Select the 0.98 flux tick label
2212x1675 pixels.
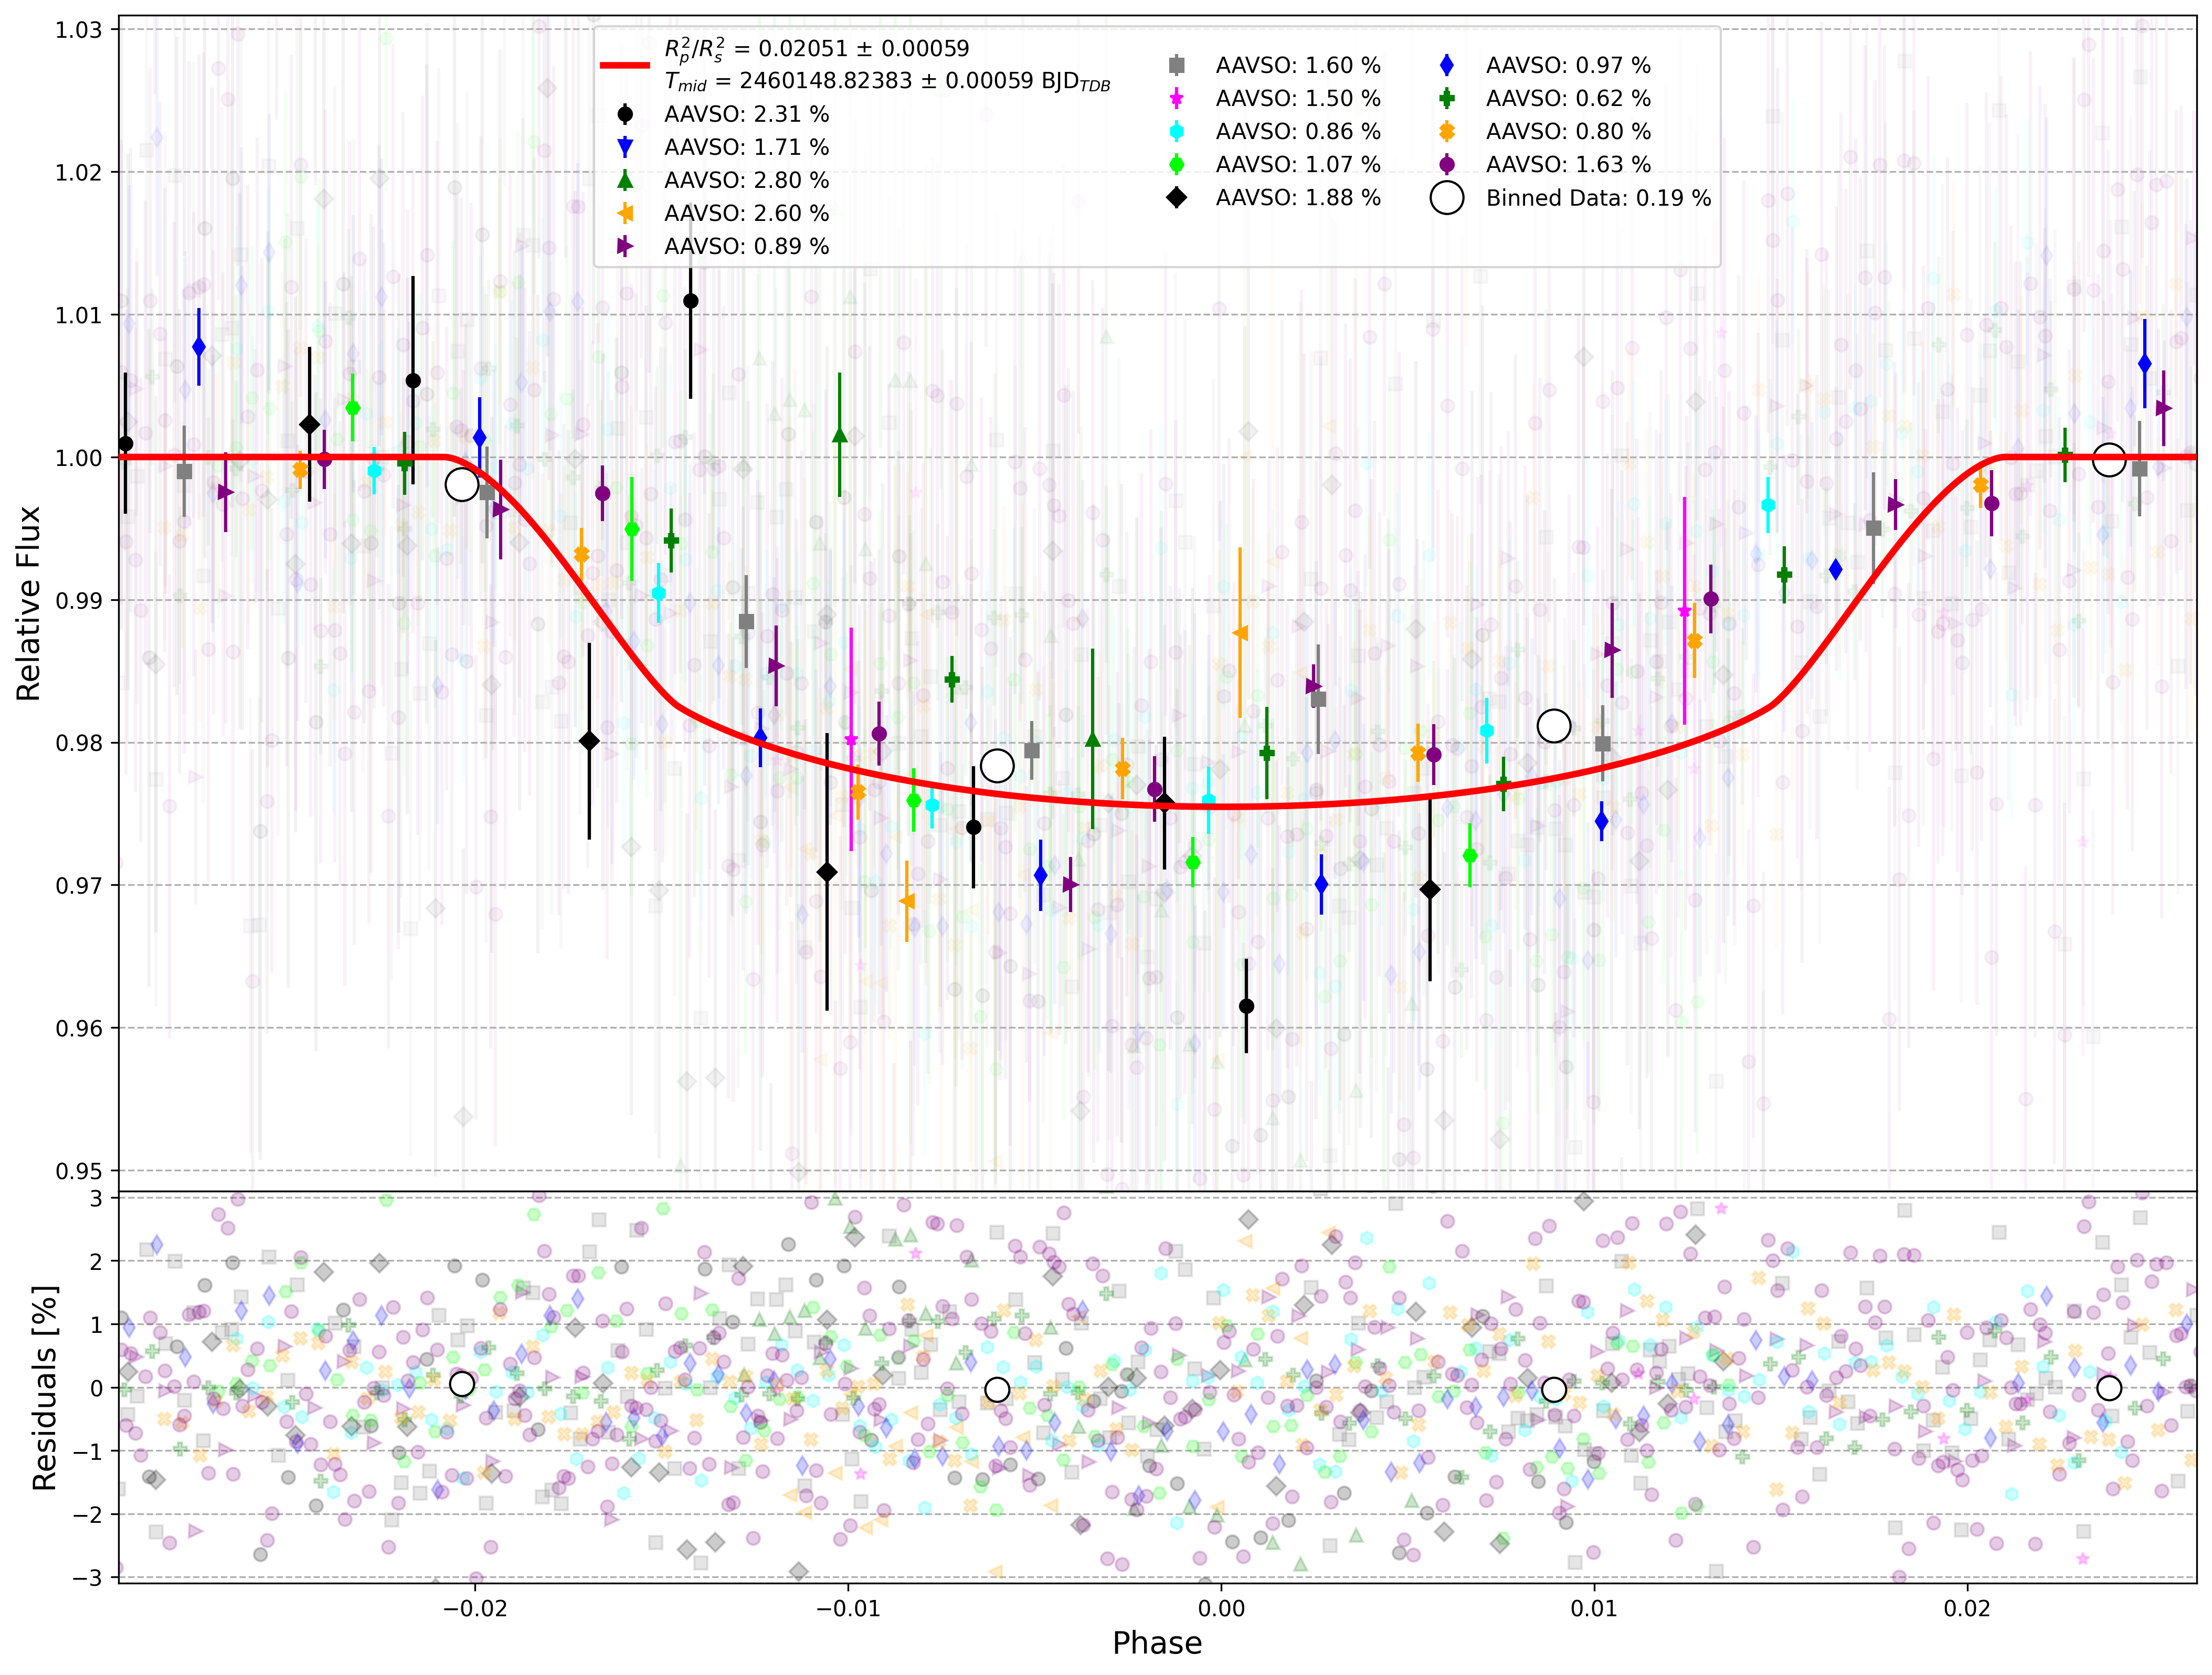(x=79, y=743)
